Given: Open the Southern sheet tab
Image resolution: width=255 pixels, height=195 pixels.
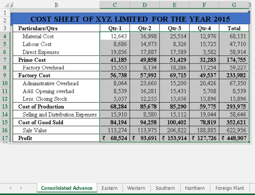Looking at the screenshot, I should click(165, 188).
